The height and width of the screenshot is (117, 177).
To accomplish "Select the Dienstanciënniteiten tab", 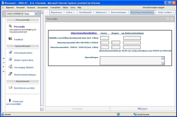I will [x=142, y=12].
